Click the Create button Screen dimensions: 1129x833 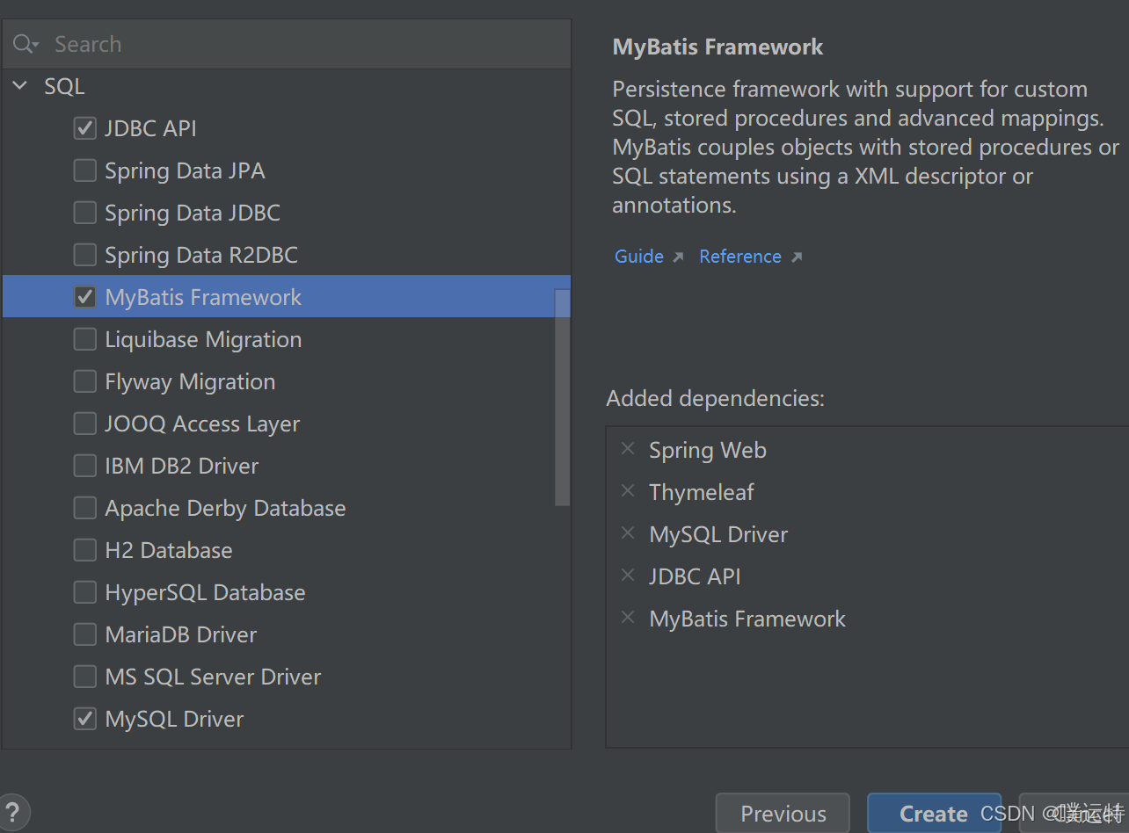click(933, 814)
